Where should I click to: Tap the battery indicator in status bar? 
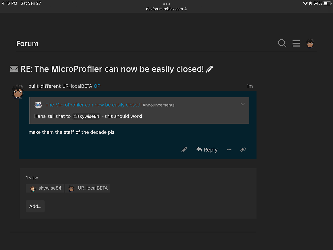click(327, 3)
